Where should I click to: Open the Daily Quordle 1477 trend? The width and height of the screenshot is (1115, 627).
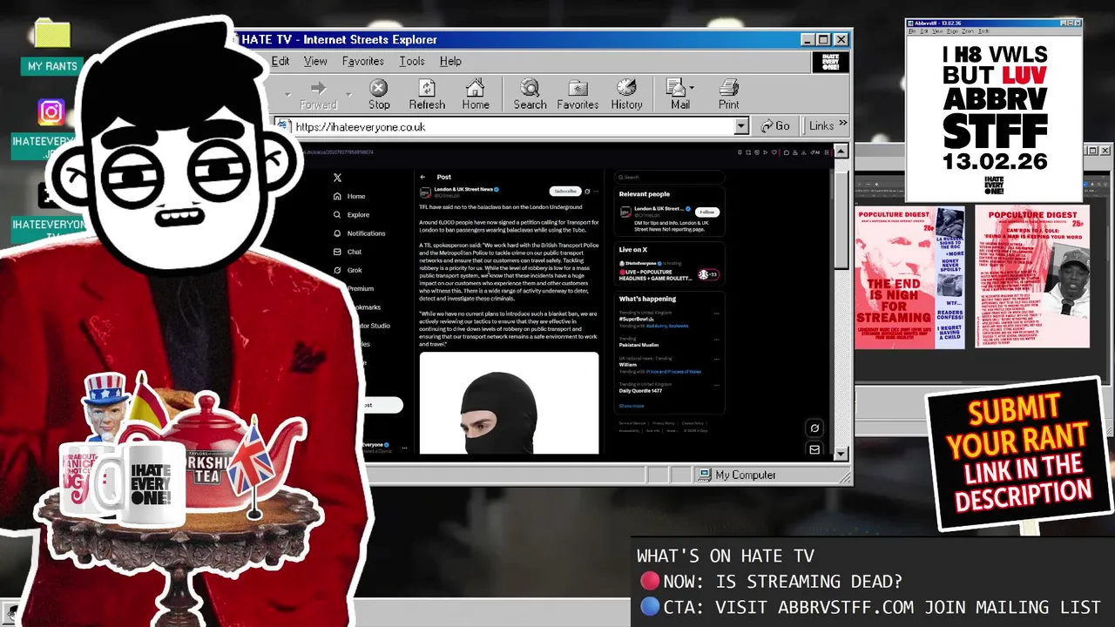click(x=640, y=390)
